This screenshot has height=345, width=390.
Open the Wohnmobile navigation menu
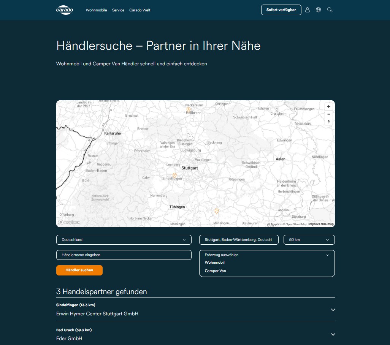[x=96, y=10]
